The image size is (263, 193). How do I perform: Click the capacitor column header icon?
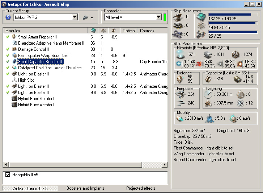pos(114,30)
